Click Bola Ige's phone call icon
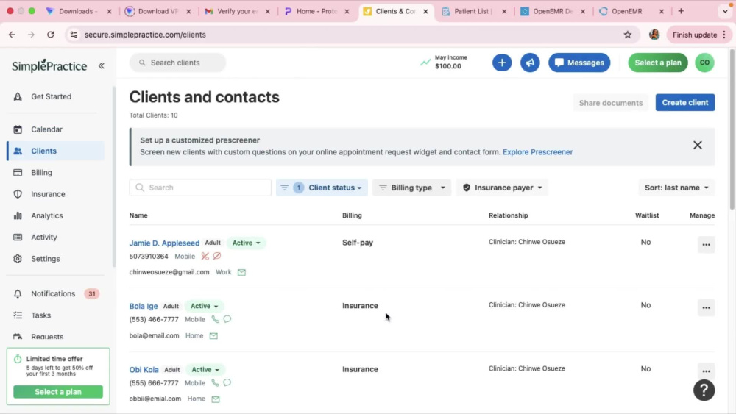The width and height of the screenshot is (736, 414). tap(215, 319)
